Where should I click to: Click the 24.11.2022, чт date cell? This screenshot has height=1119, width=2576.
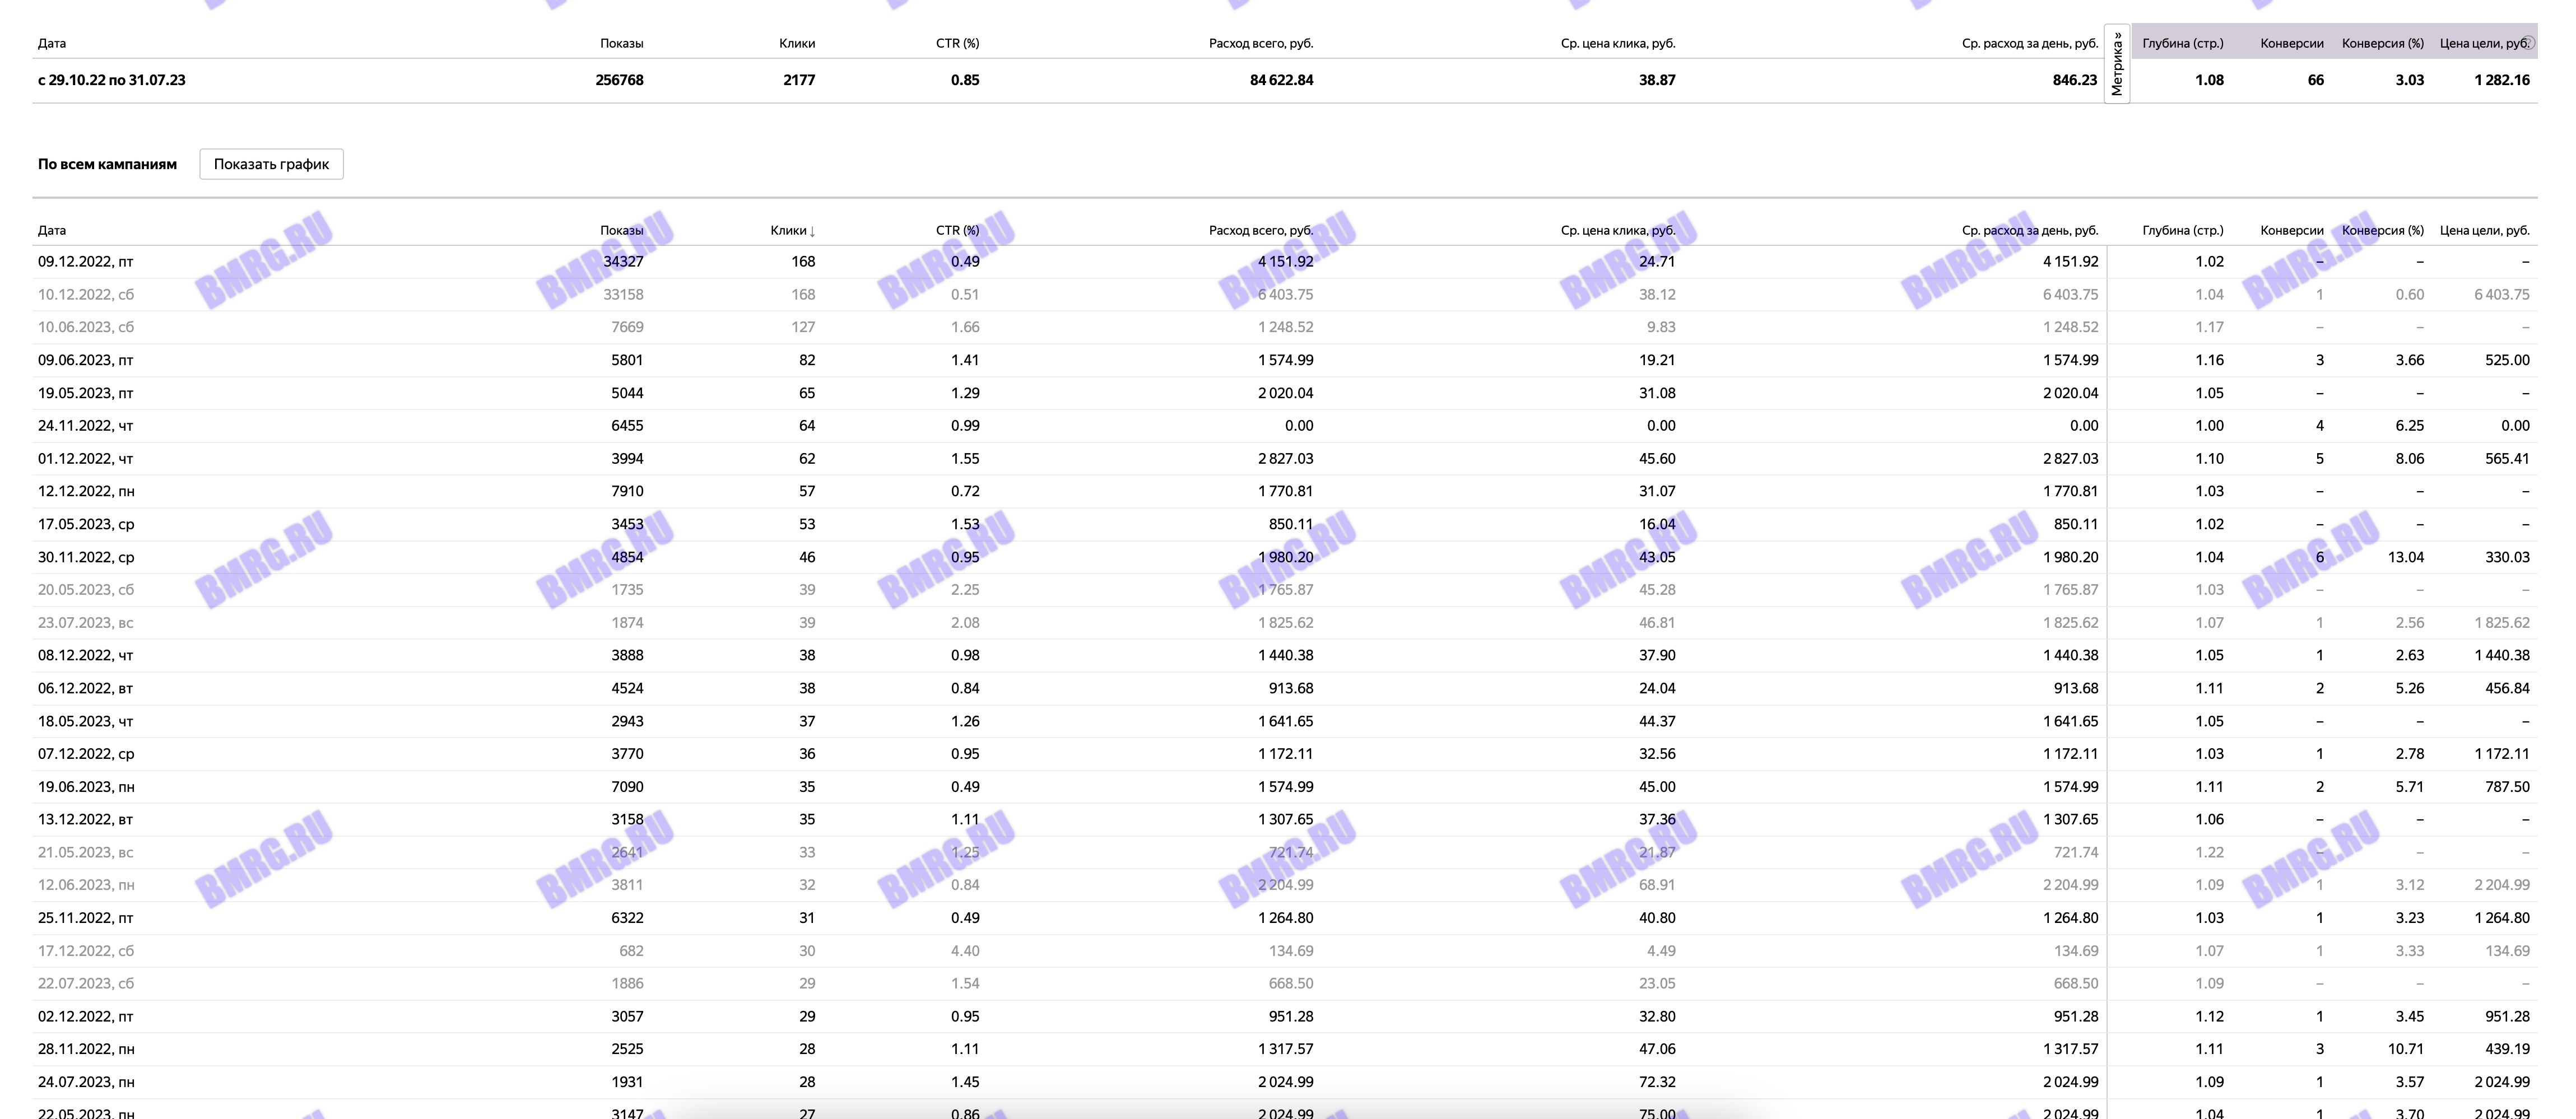point(86,426)
